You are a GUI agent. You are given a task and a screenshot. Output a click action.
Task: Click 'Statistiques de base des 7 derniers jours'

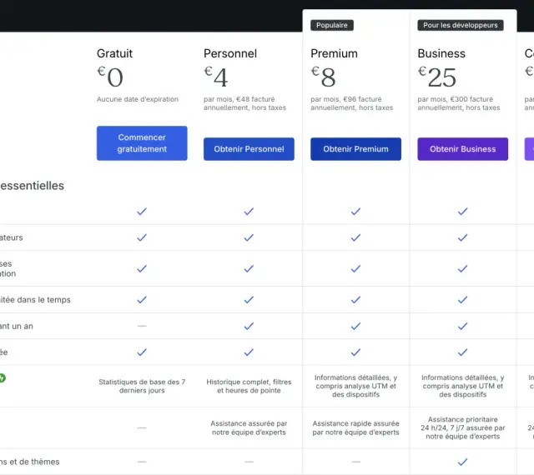click(142, 386)
